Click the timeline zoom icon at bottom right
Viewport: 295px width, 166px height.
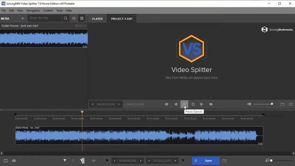tap(267, 160)
